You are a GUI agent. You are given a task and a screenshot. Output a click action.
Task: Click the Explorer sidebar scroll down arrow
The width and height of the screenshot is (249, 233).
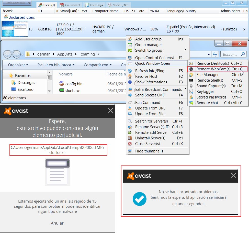coord(49,91)
